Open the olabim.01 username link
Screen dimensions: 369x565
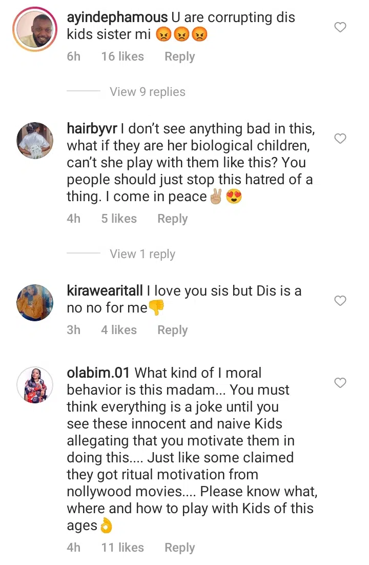click(98, 373)
